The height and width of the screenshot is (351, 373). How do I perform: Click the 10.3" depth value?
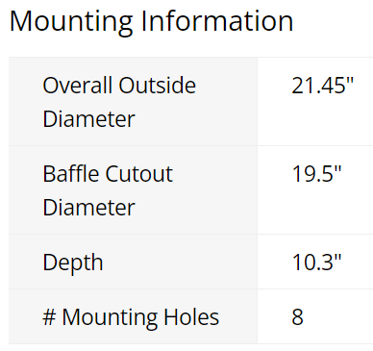point(316,263)
